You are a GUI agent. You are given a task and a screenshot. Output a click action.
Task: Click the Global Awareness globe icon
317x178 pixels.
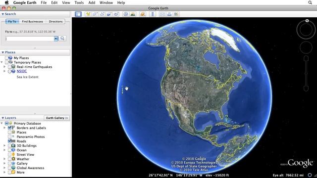pos(13,168)
